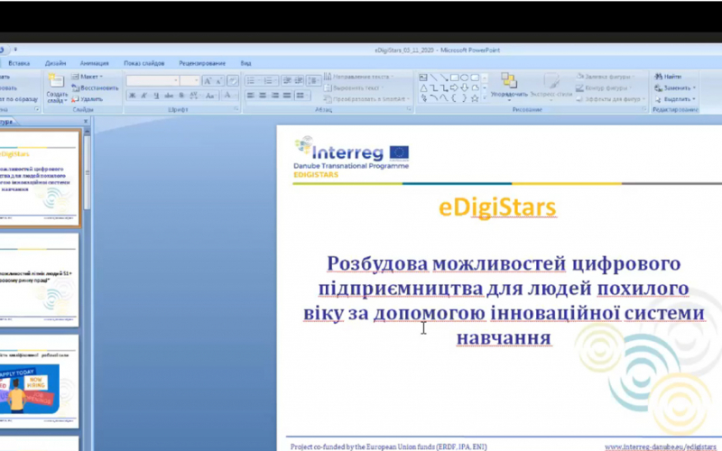The image size is (722, 451).
Task: Select the down arrow shape
Action: [x=465, y=87]
